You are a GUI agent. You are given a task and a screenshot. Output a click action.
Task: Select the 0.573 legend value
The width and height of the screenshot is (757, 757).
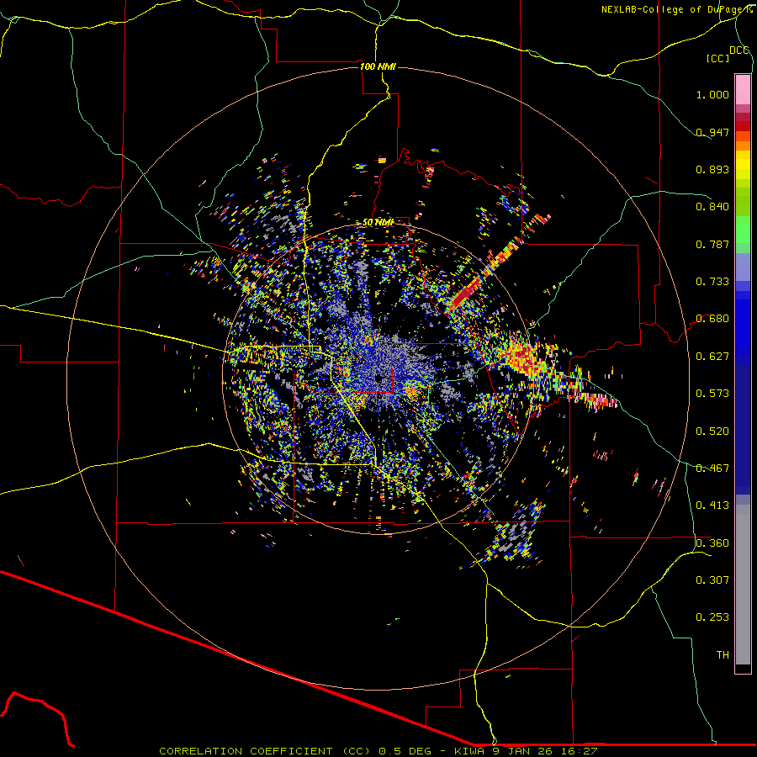[x=712, y=394]
